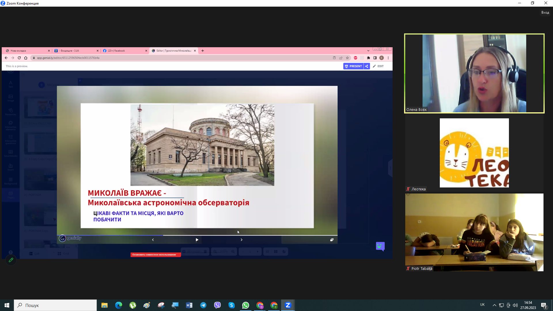Open the browser extensions puzzle icon
This screenshot has height=311, width=553.
(368, 58)
